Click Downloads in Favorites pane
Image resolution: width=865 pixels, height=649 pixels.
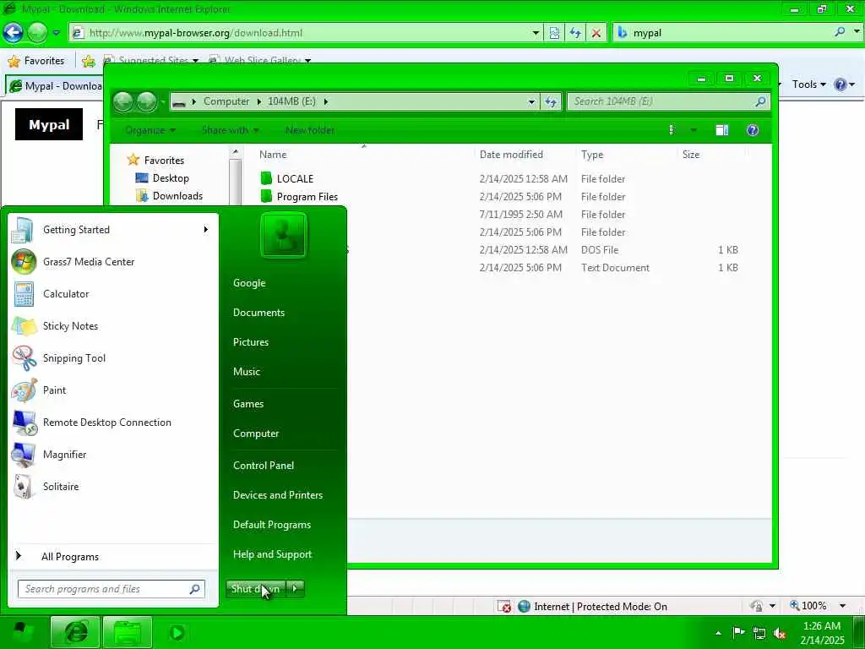pyautogui.click(x=177, y=196)
